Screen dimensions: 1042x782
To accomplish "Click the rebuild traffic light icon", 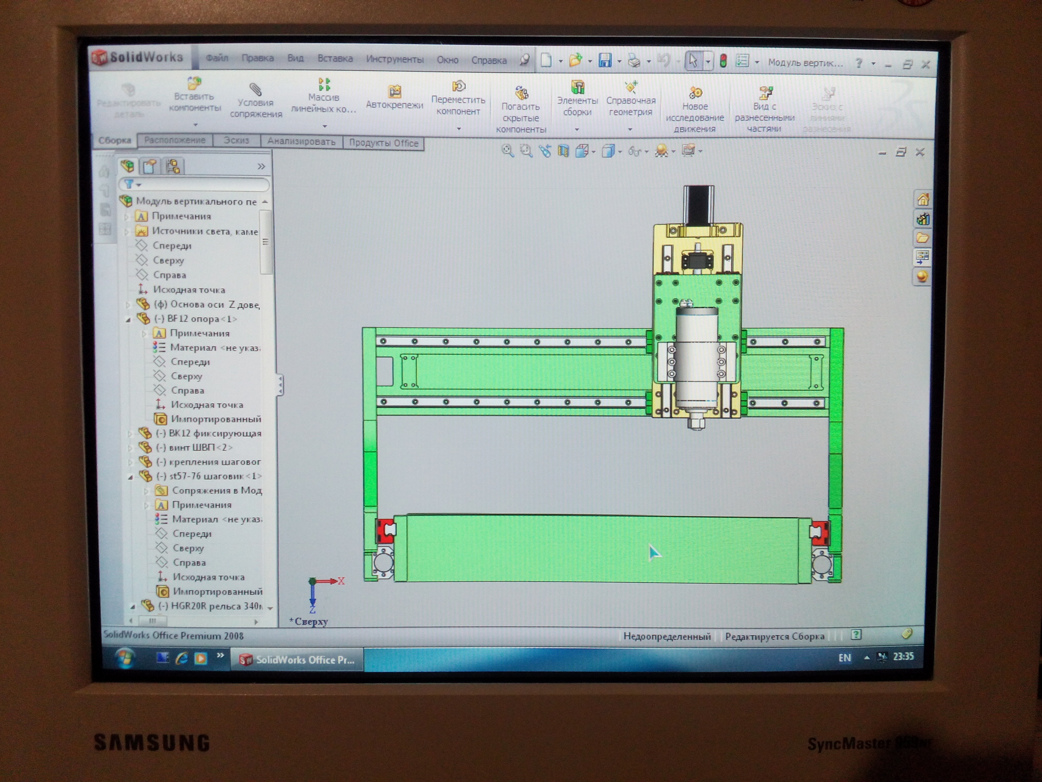I will click(723, 62).
